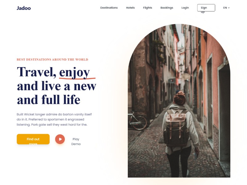Image resolution: width=247 pixels, height=185 pixels.
Task: Click the backpack on the traveler
Action: 176,128
